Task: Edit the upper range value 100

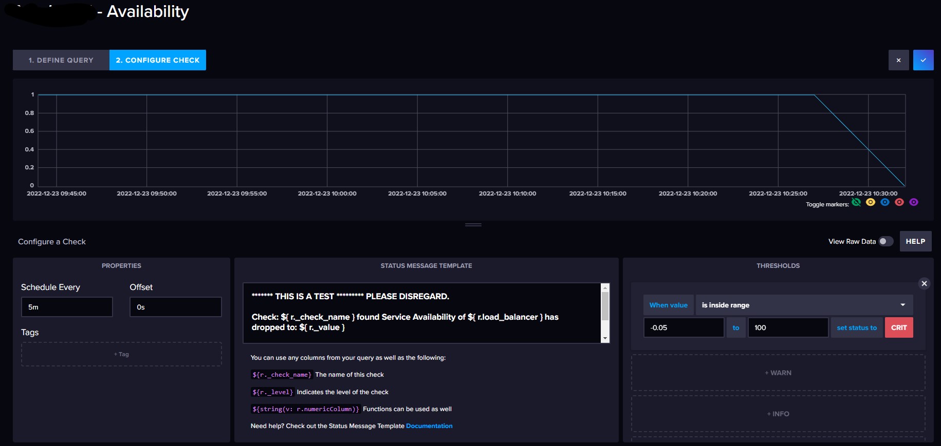Action: pos(788,327)
